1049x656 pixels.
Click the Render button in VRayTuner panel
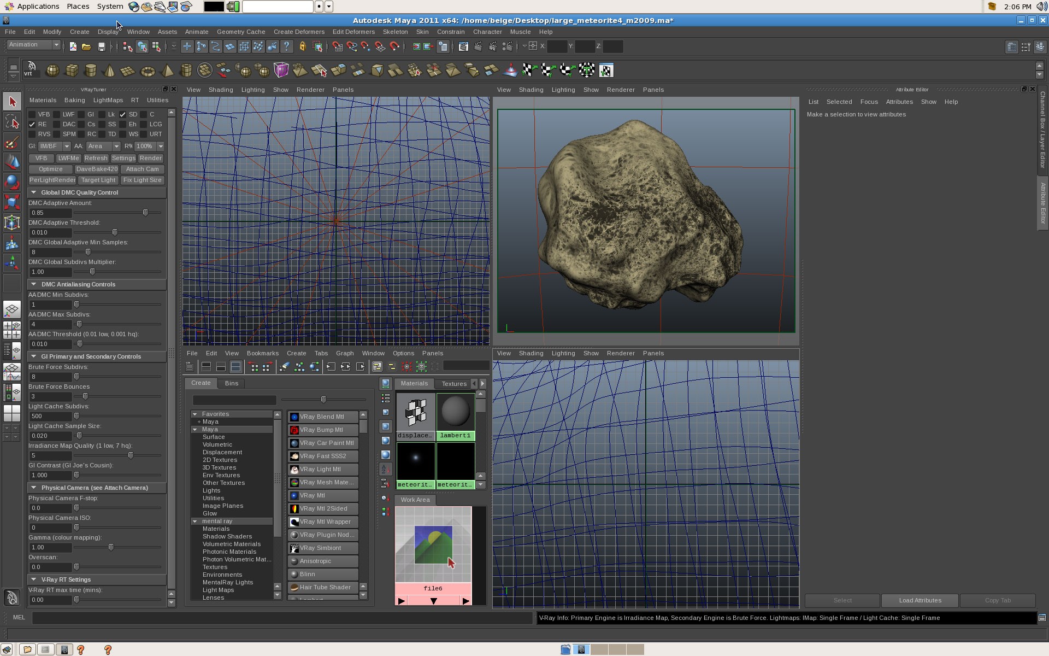[x=151, y=158]
